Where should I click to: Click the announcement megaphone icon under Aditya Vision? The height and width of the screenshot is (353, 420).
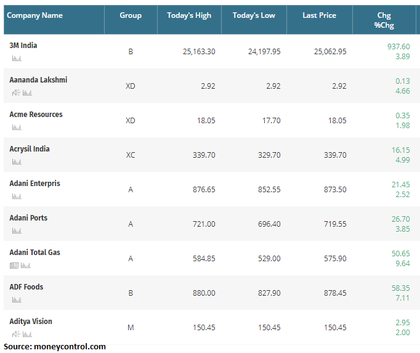click(x=16, y=334)
